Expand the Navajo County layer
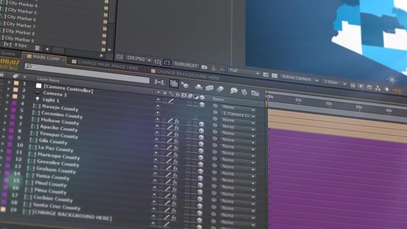Image resolution: width=407 pixels, height=229 pixels. (7, 103)
